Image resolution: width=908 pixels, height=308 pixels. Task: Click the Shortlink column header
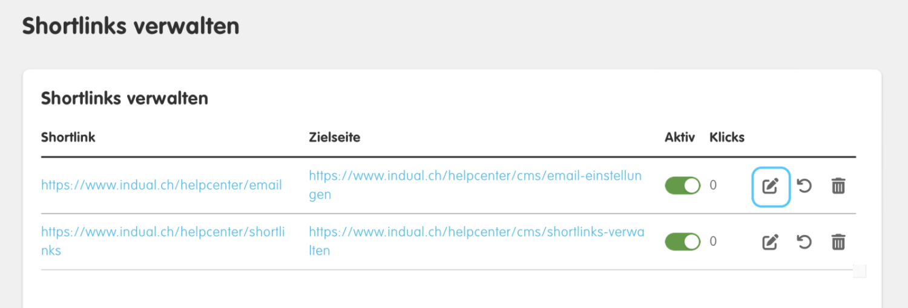[x=68, y=137]
